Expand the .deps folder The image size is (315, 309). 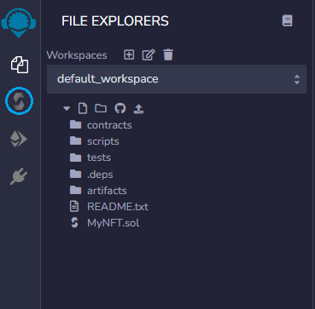91,175
